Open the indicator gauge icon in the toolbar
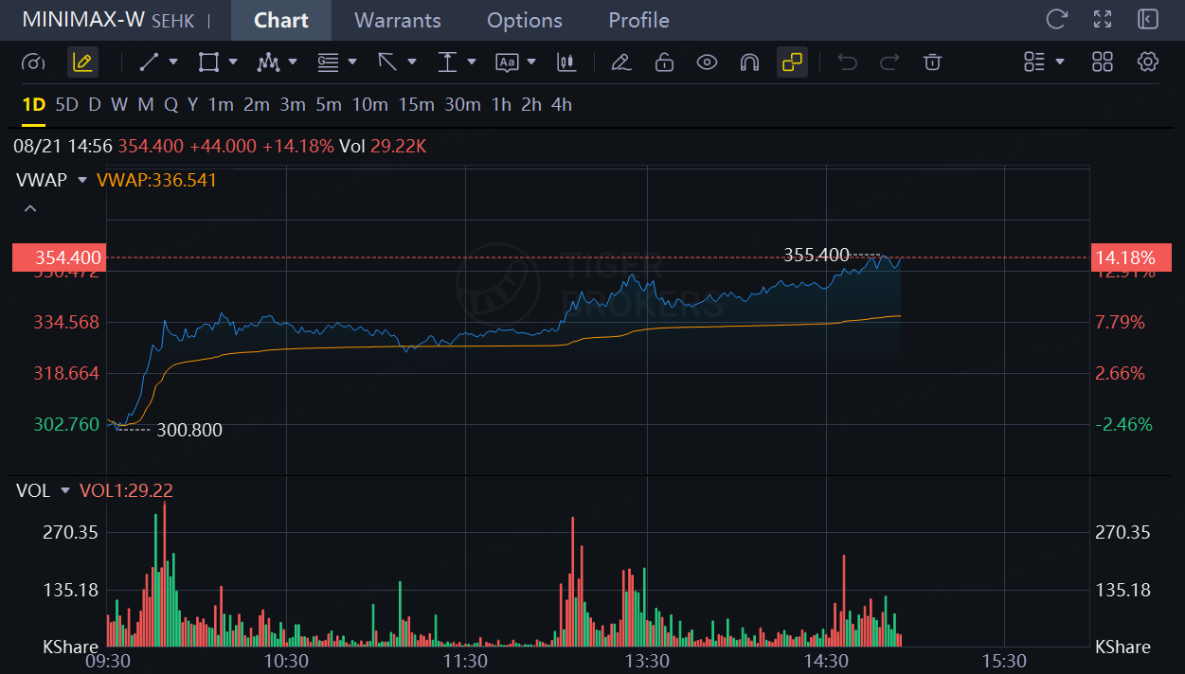 pyautogui.click(x=33, y=62)
